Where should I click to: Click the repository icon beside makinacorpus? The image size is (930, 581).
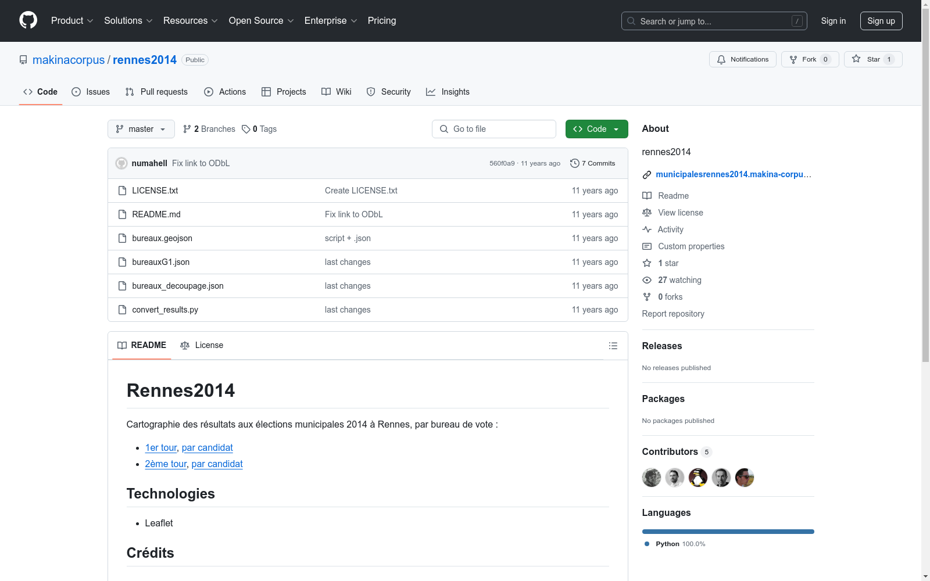pos(23,60)
